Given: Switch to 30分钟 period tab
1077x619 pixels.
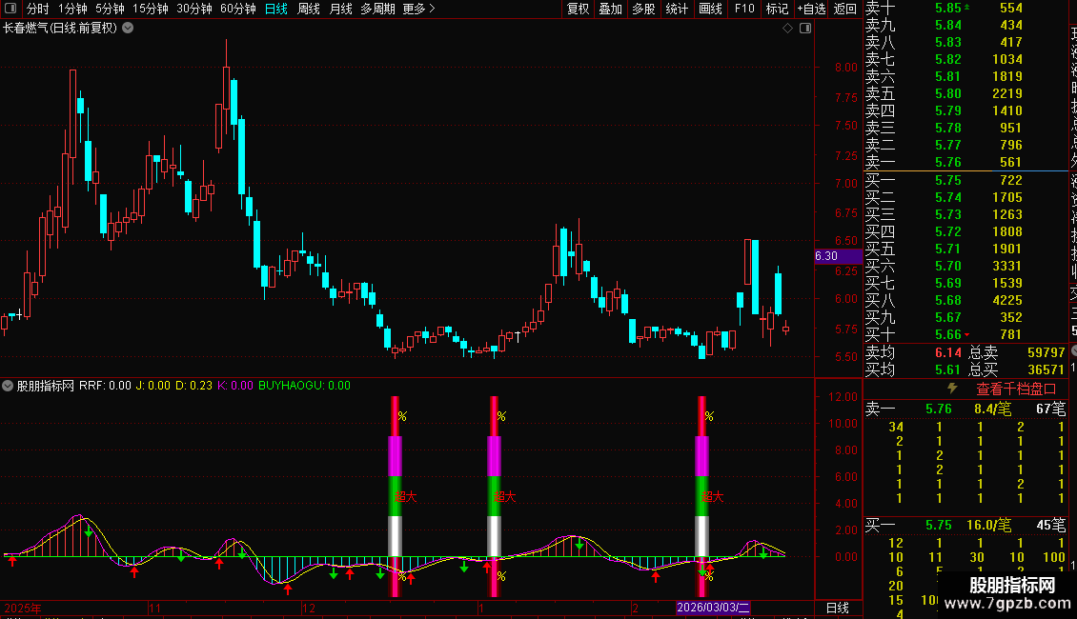Looking at the screenshot, I should (194, 9).
